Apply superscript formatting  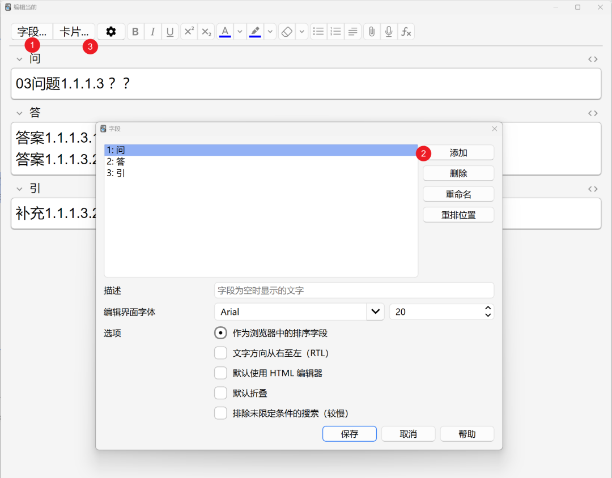coord(189,32)
